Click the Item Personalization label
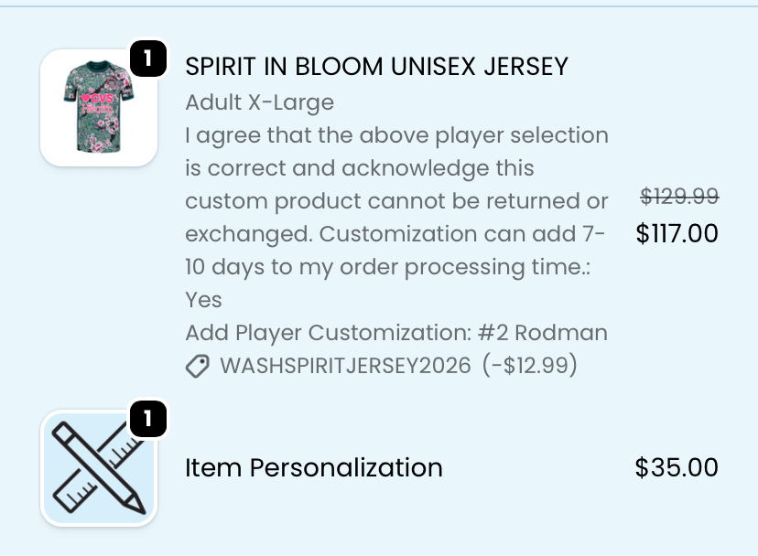The width and height of the screenshot is (758, 556). [314, 468]
